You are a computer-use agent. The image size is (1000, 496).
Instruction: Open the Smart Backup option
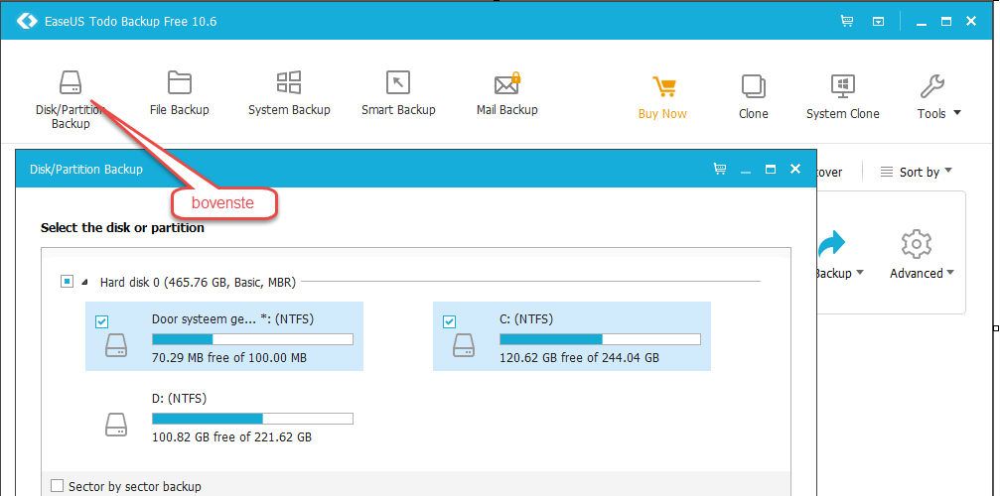398,93
